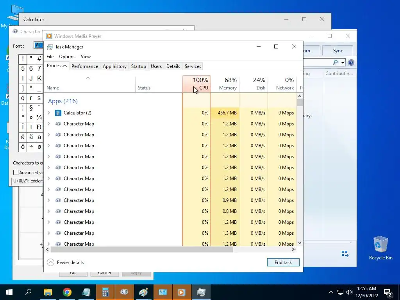Expand the Character Map row using 1.3 MB

click(x=49, y=233)
